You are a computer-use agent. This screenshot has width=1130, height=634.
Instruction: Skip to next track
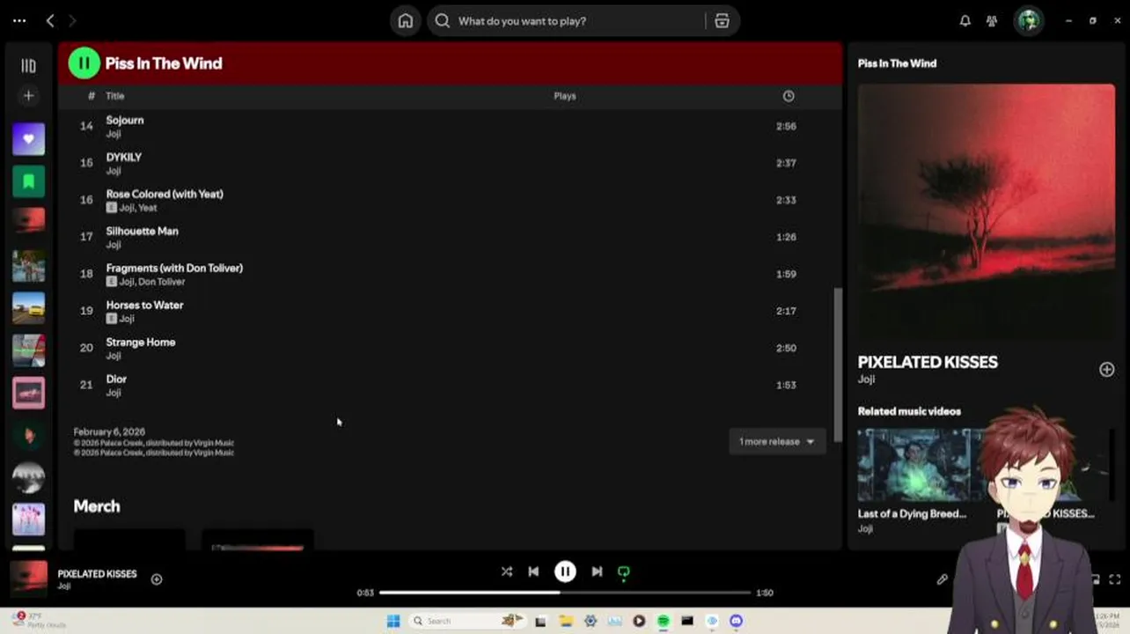(597, 571)
